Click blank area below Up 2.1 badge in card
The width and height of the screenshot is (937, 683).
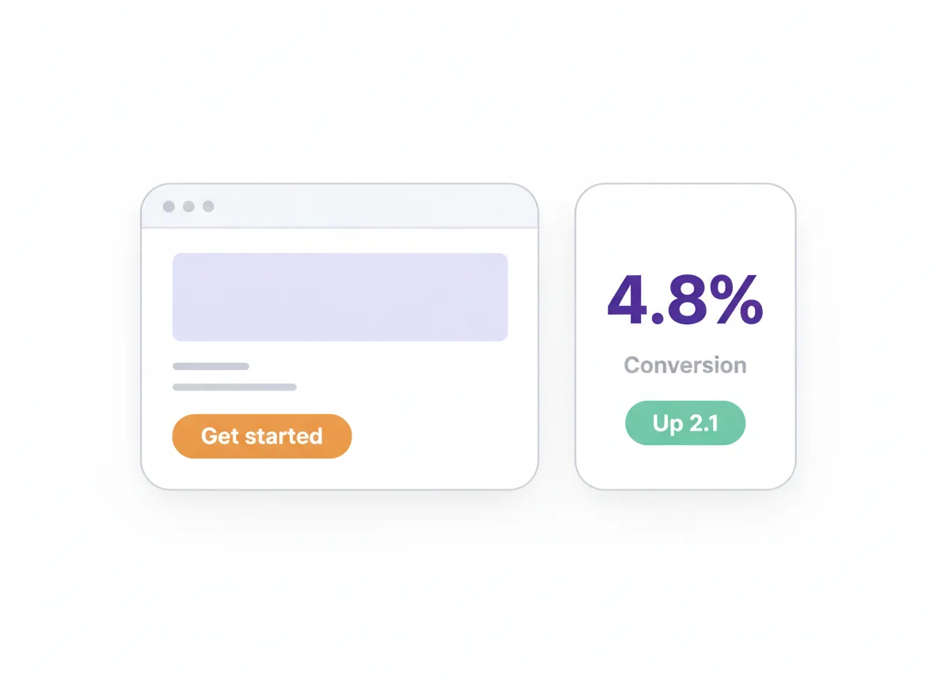(685, 466)
